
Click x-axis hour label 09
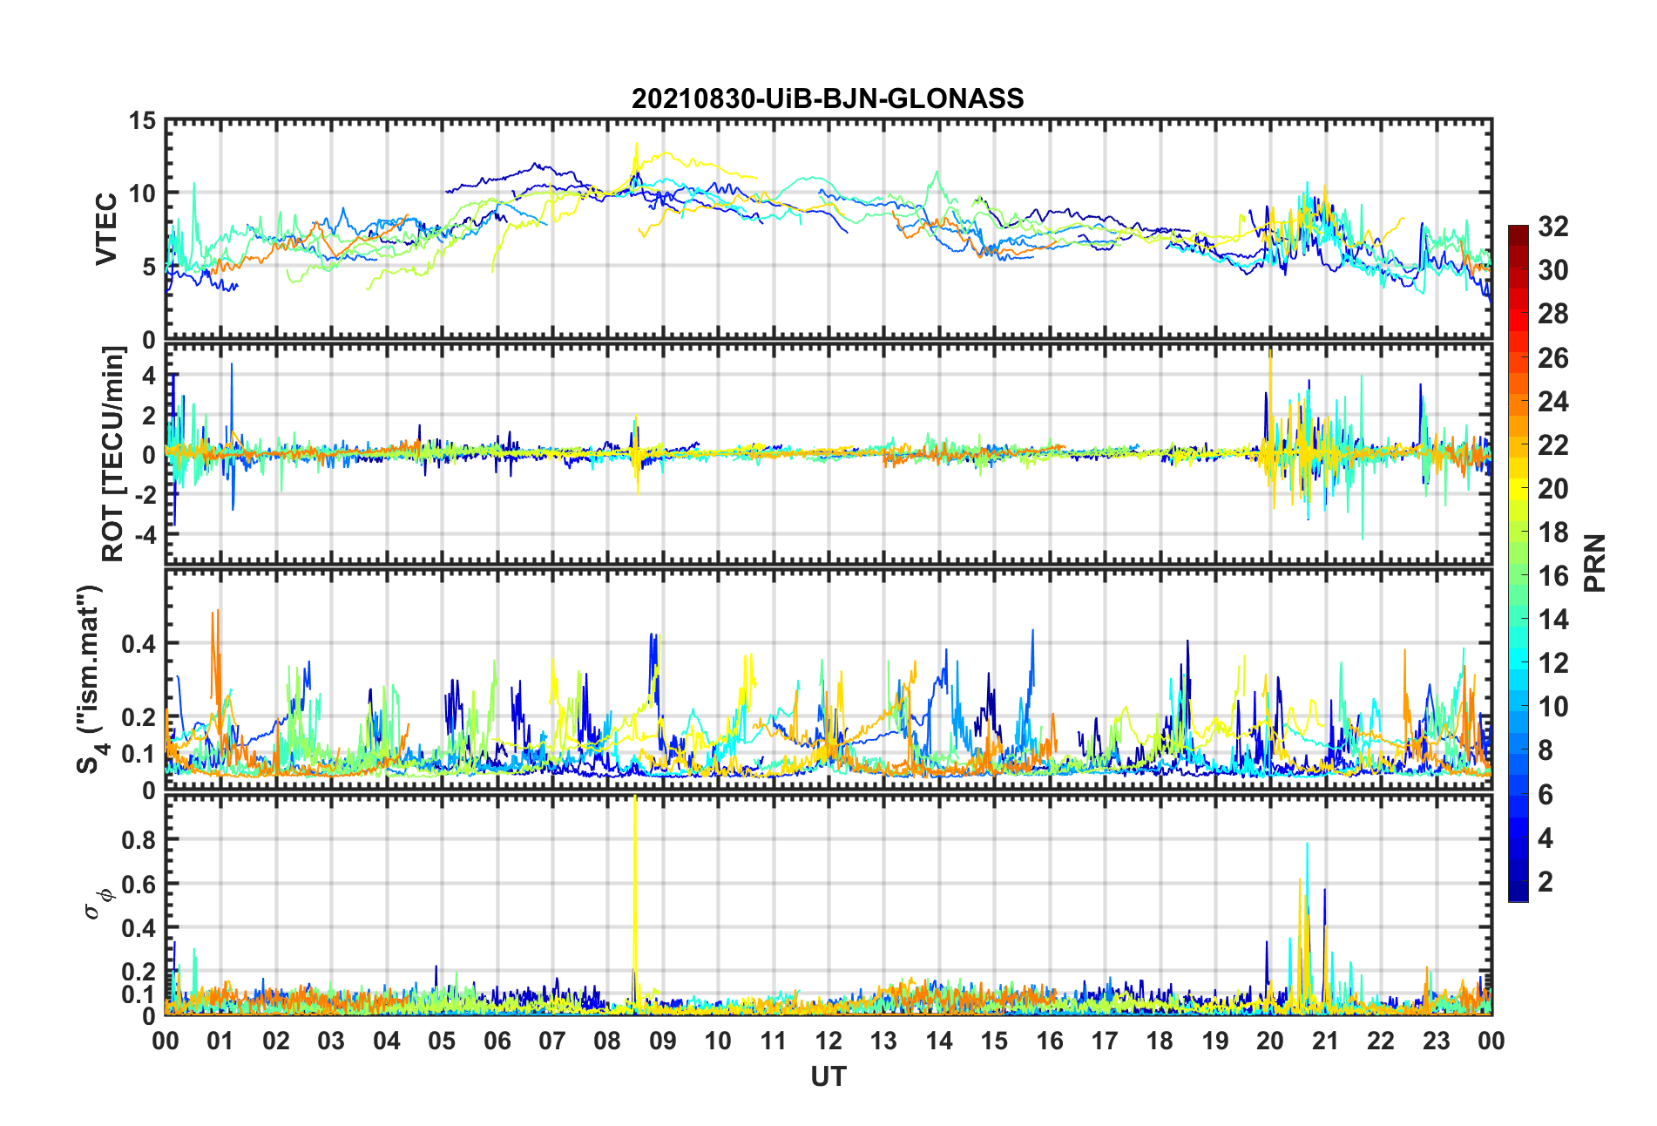tap(663, 1041)
